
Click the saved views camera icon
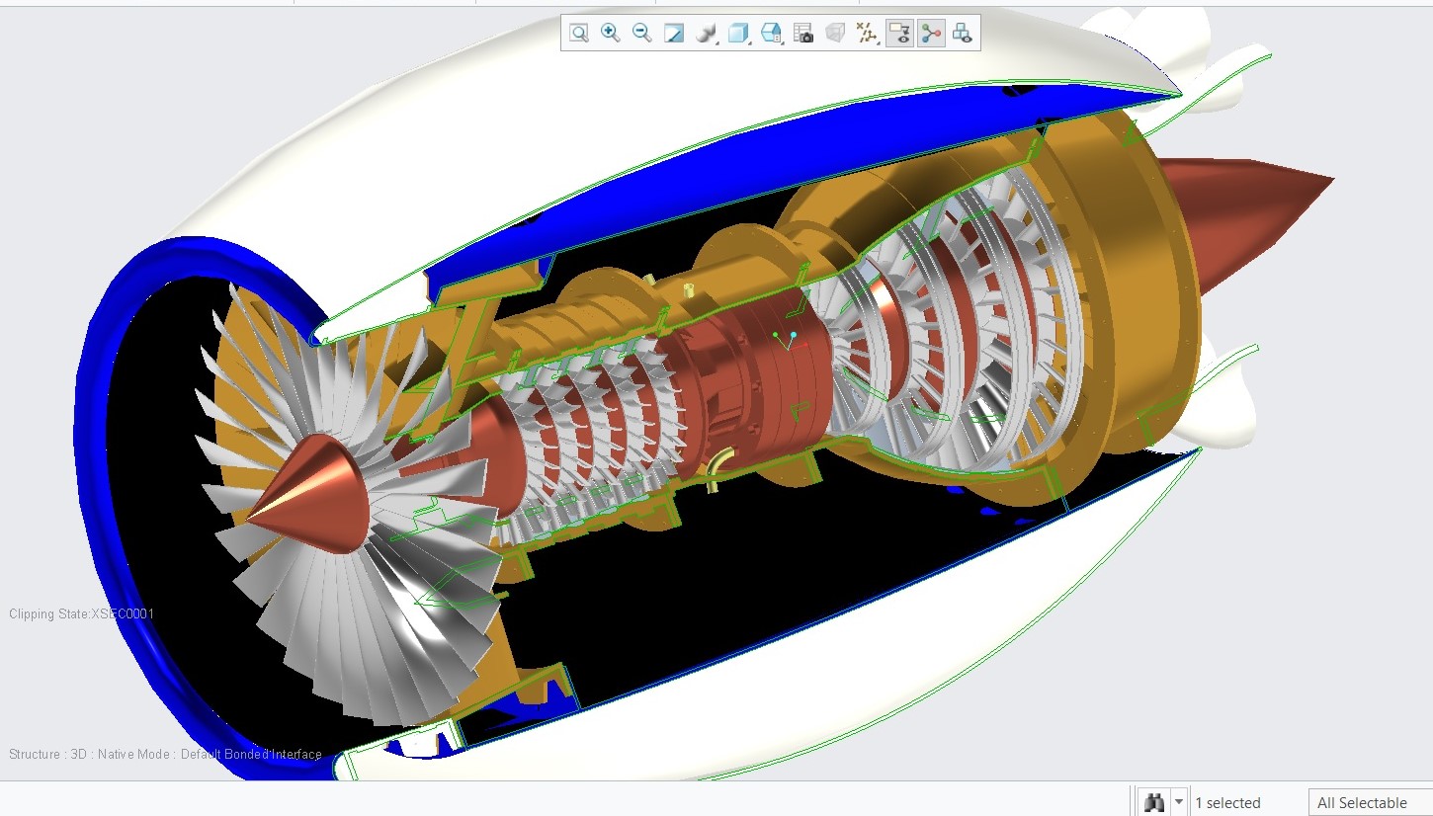(x=803, y=34)
